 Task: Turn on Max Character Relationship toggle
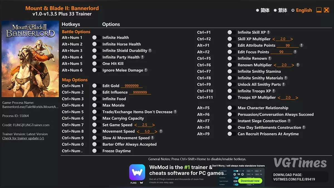pyautogui.click(x=232, y=108)
